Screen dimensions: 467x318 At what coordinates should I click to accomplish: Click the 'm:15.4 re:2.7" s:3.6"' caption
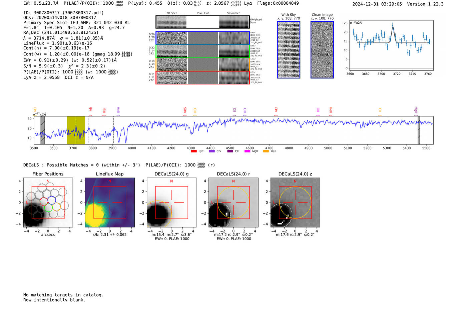[171, 235]
